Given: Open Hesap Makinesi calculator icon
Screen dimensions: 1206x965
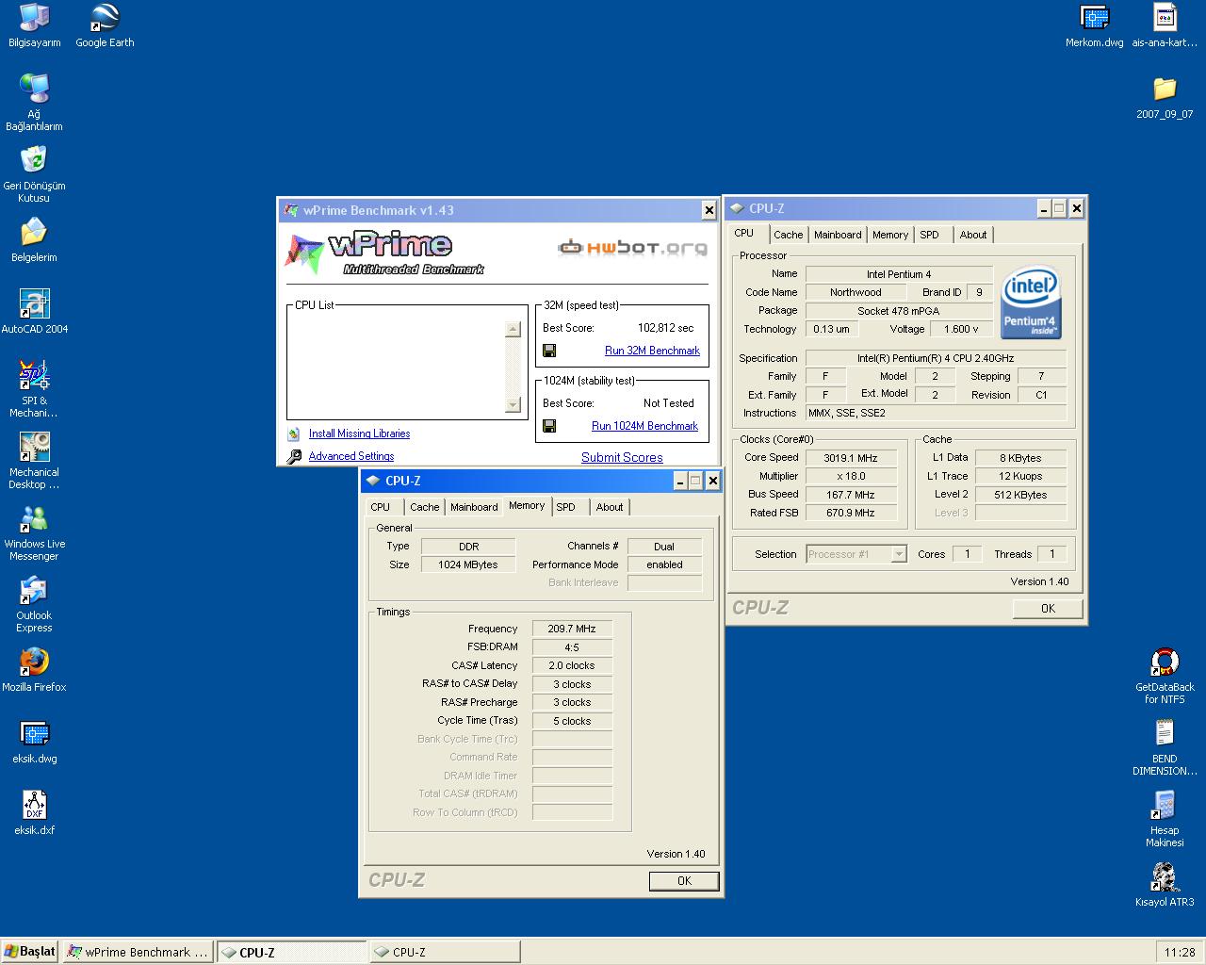Looking at the screenshot, I should point(1165,818).
